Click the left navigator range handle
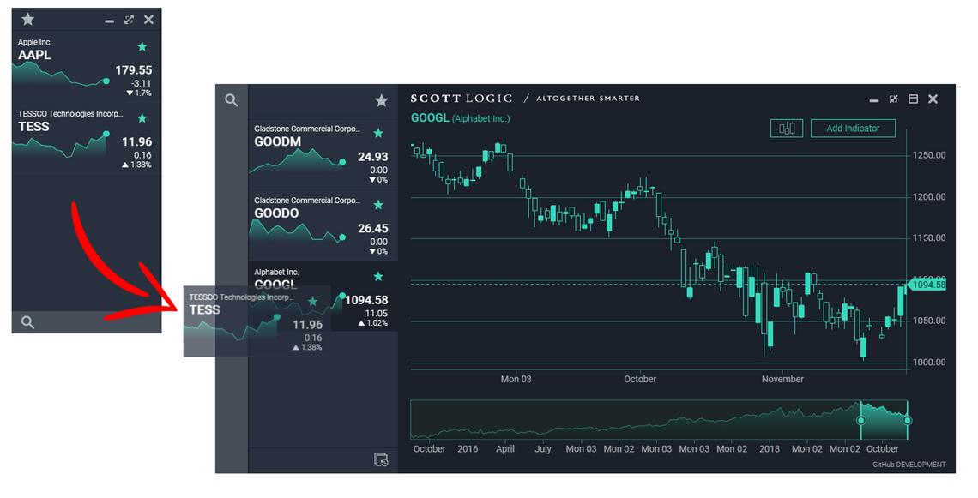Screen dimensions: 978x498 pos(860,420)
